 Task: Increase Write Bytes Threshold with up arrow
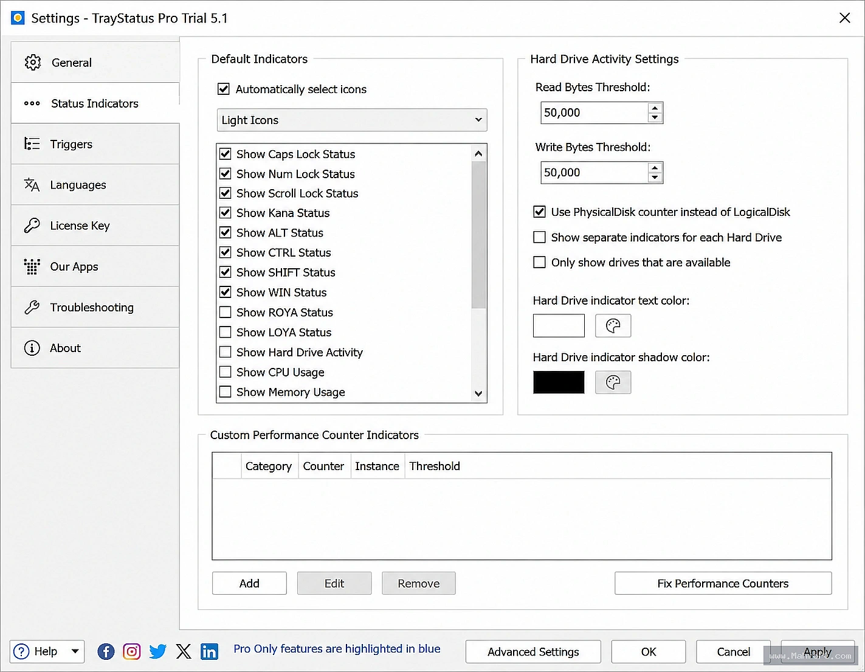tap(655, 167)
